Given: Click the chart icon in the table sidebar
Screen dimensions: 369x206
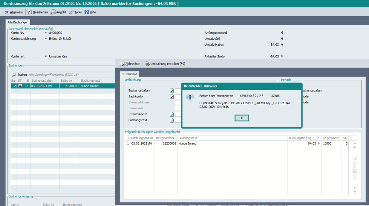Looking at the screenshot, I should [355, 158].
